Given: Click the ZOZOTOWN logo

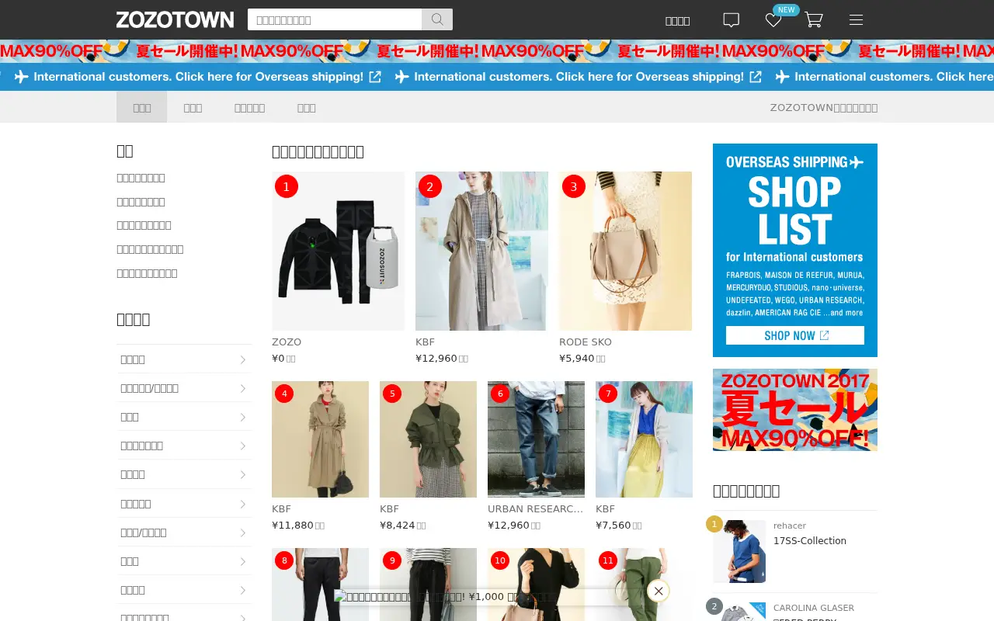Looking at the screenshot, I should point(175,20).
